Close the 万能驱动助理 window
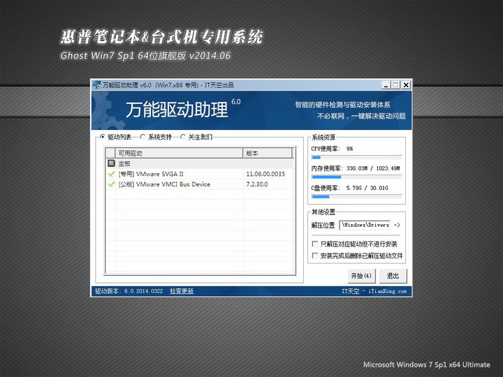Image resolution: width=503 pixels, height=377 pixels. click(x=405, y=85)
